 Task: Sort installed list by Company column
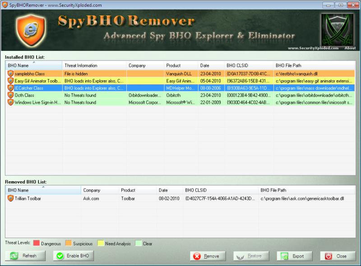point(145,65)
